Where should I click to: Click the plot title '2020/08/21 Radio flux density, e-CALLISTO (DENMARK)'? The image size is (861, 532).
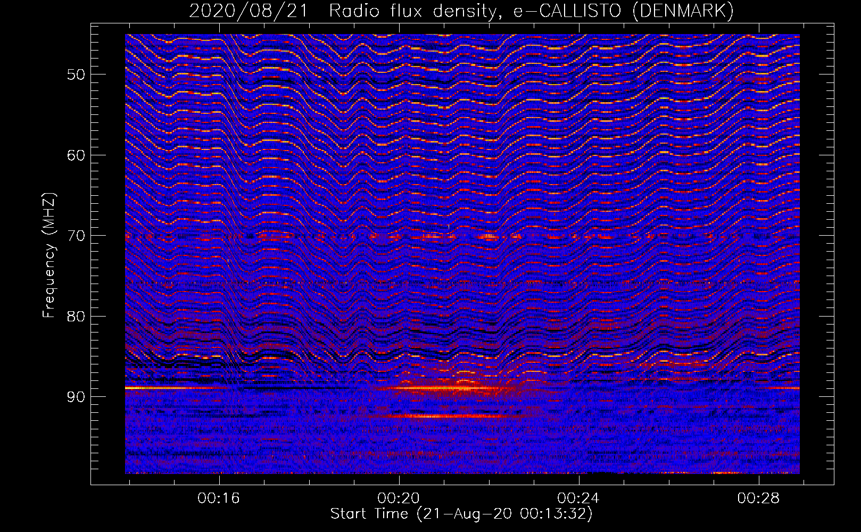pos(461,10)
